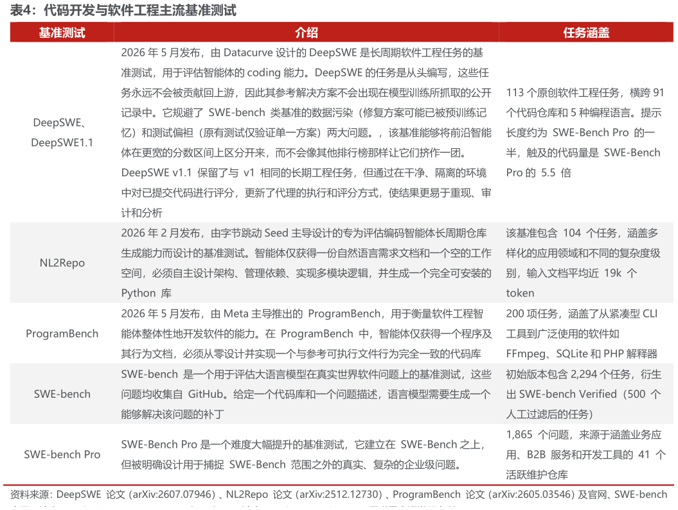Click the line 活跃维护仓库

point(537,475)
